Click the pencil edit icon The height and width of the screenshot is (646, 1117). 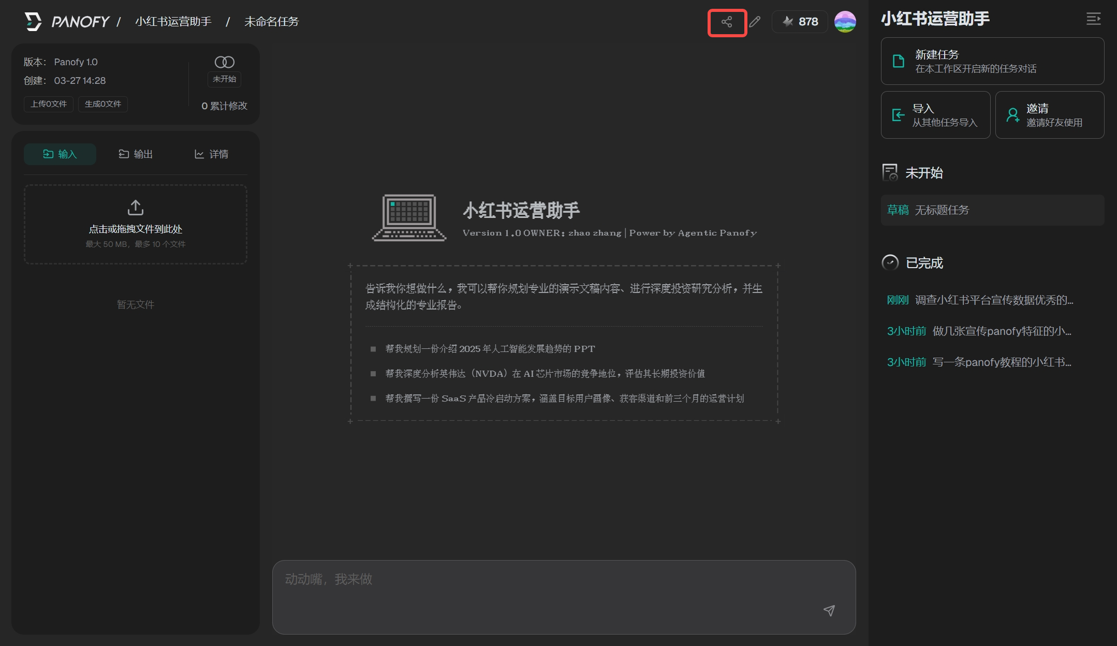755,22
